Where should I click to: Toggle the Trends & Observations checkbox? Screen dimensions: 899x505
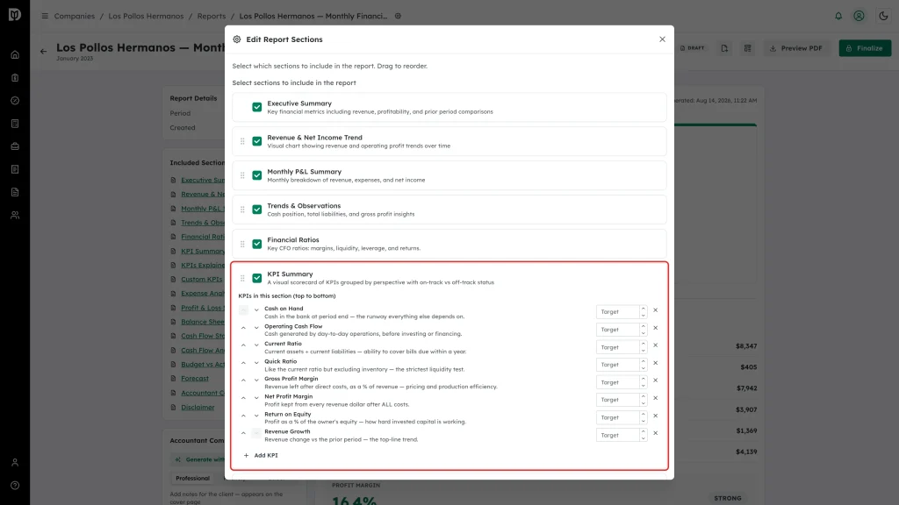257,210
